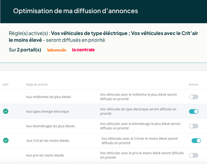Select the 'Aux Crit'air les moins élevés' rule name

tap(48, 141)
